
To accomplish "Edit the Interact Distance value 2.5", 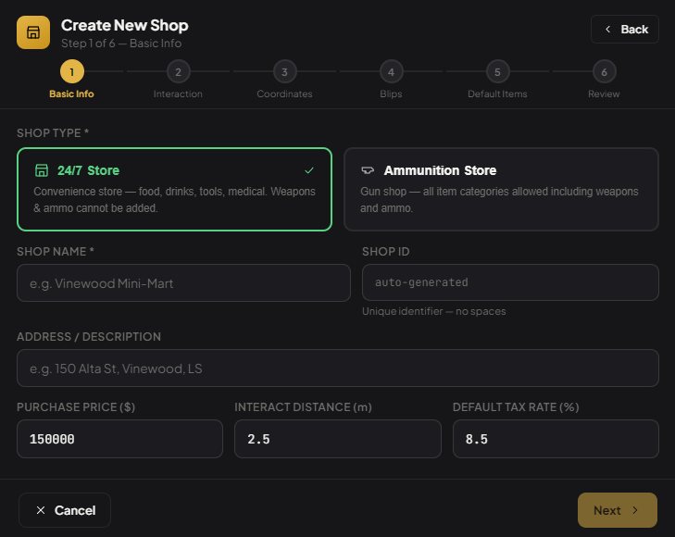I will click(337, 439).
